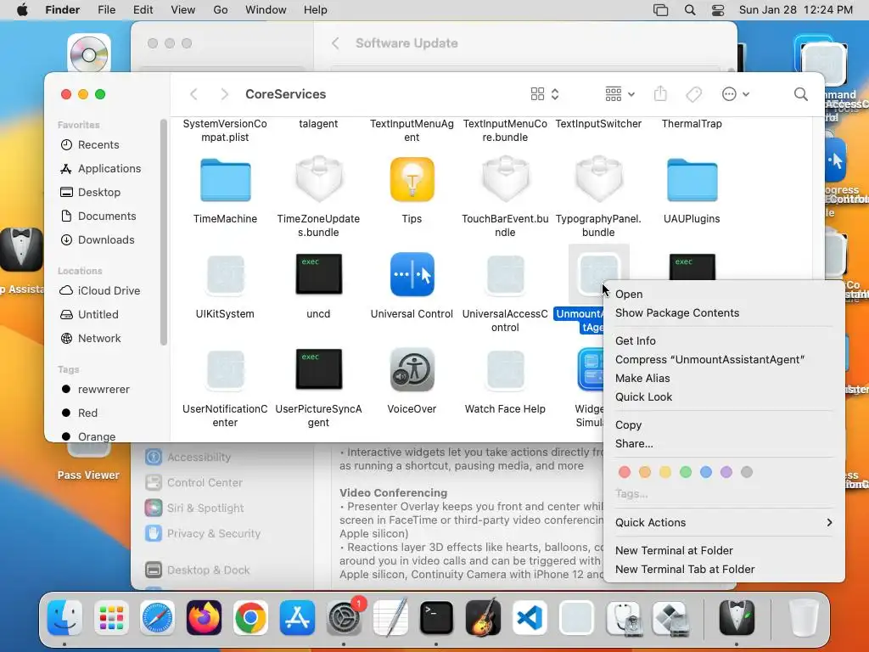Open Launchpad from the Dock
Viewport: 869px width, 652px height.
pyautogui.click(x=111, y=617)
